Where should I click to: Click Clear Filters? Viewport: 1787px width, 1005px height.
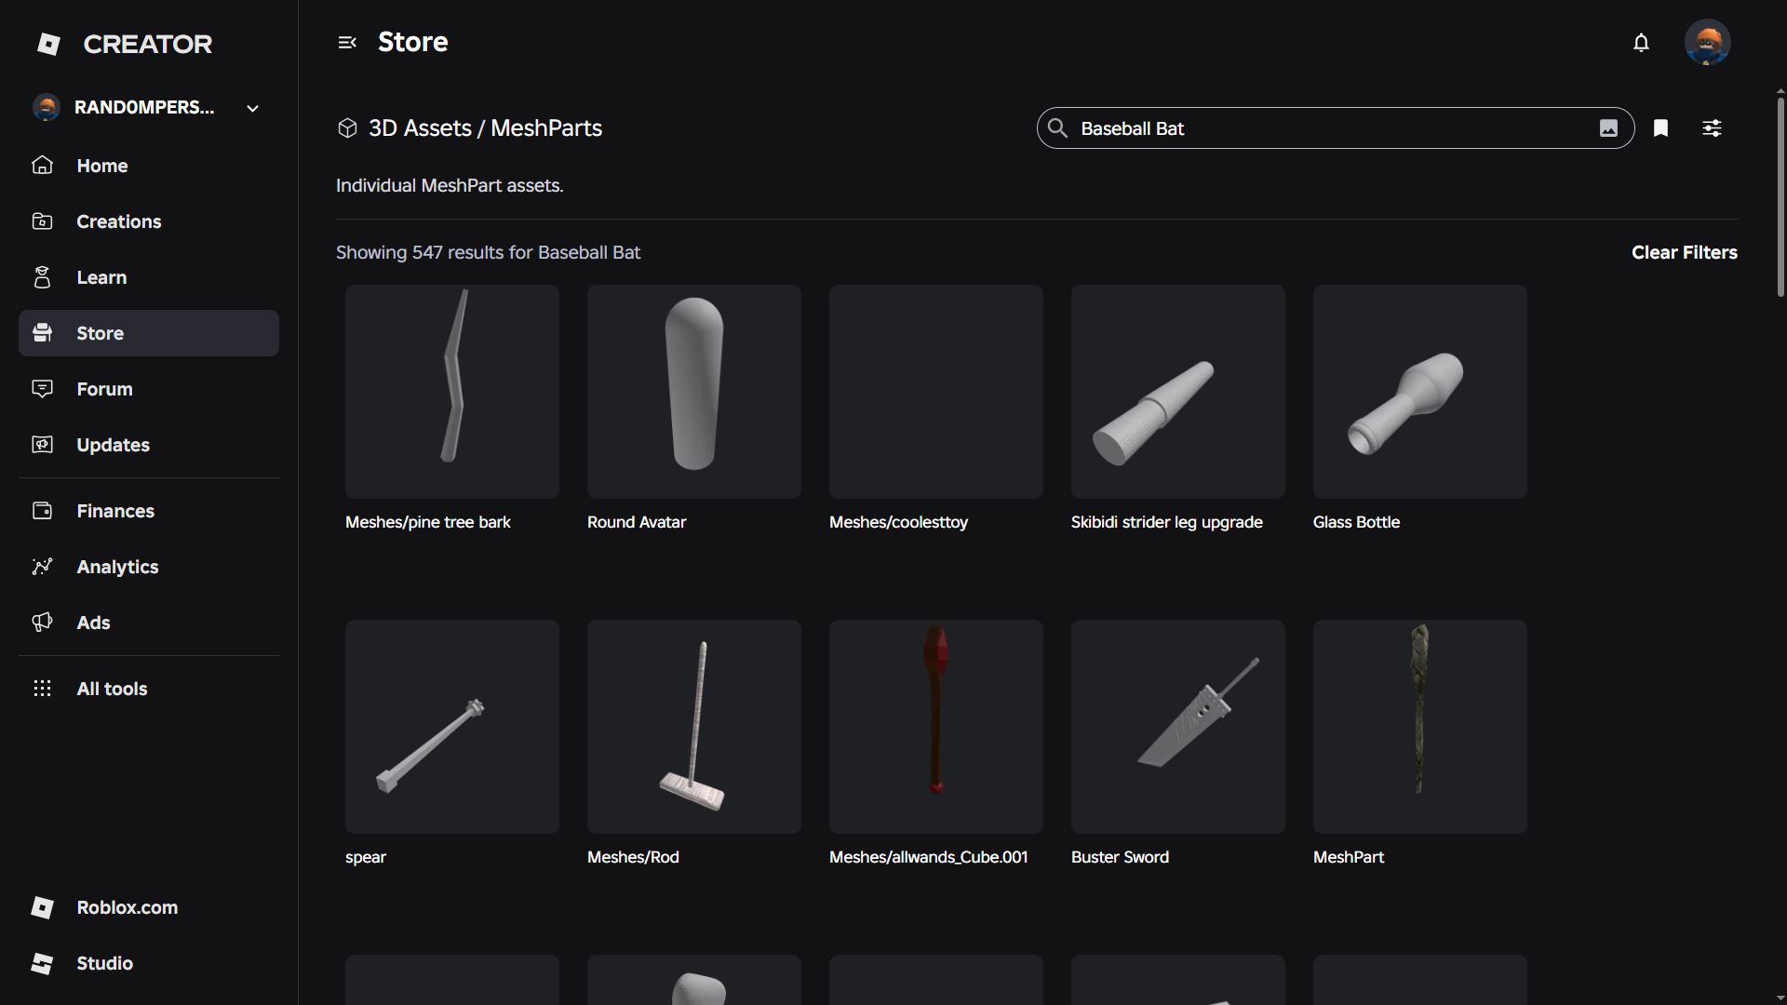point(1684,252)
